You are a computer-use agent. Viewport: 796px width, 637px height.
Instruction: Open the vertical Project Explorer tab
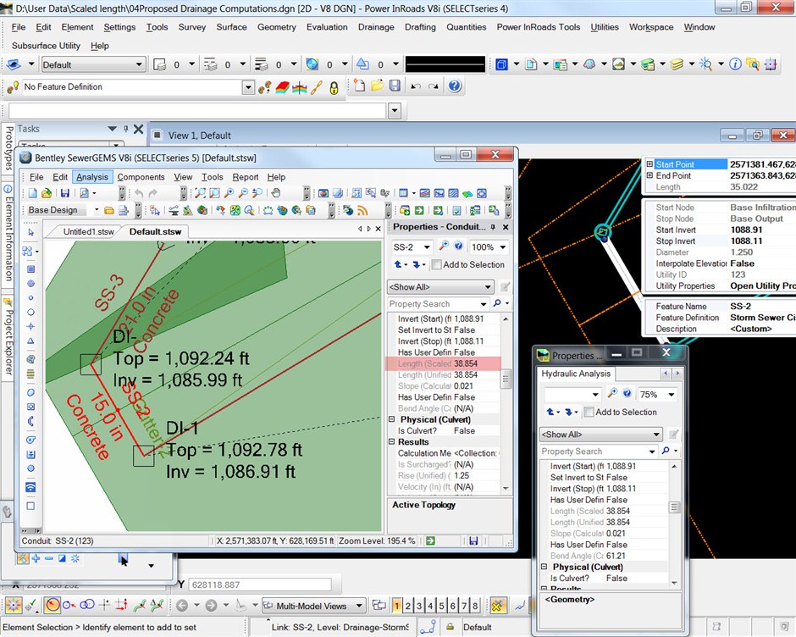point(8,336)
